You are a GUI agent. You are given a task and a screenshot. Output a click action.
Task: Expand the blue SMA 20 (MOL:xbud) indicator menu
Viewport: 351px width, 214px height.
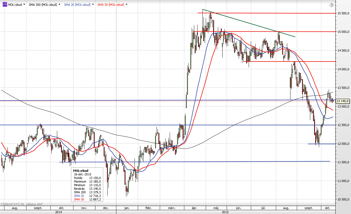point(94,5)
